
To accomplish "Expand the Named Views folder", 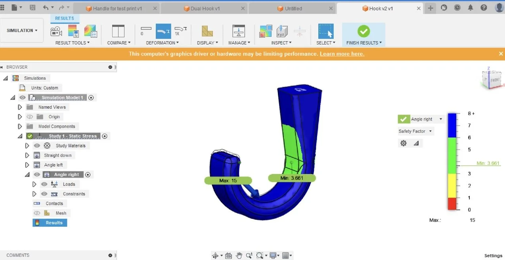I will click(20, 107).
